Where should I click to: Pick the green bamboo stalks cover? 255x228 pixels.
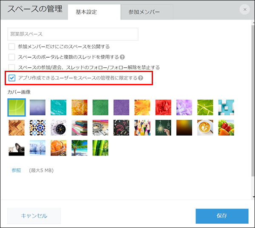tap(100, 148)
